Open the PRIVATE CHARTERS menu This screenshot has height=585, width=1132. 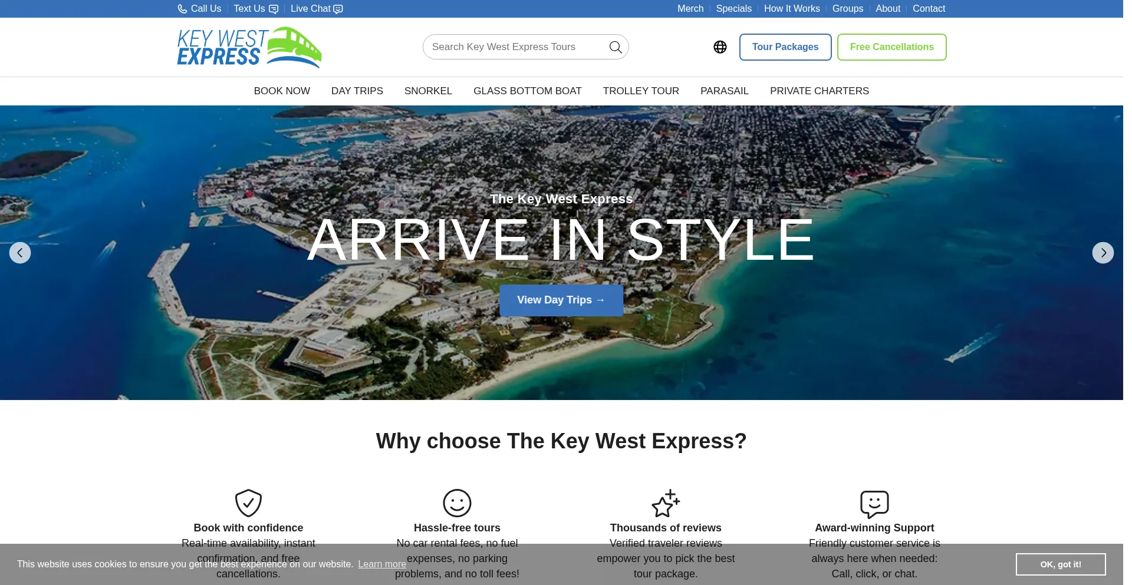coord(820,91)
